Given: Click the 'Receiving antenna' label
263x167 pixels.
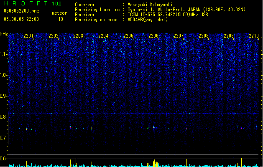Looking at the screenshot, I should [x=96, y=20].
